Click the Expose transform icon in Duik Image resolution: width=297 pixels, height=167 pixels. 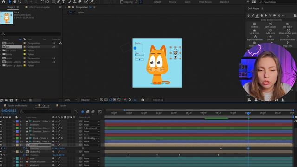(x=255, y=36)
